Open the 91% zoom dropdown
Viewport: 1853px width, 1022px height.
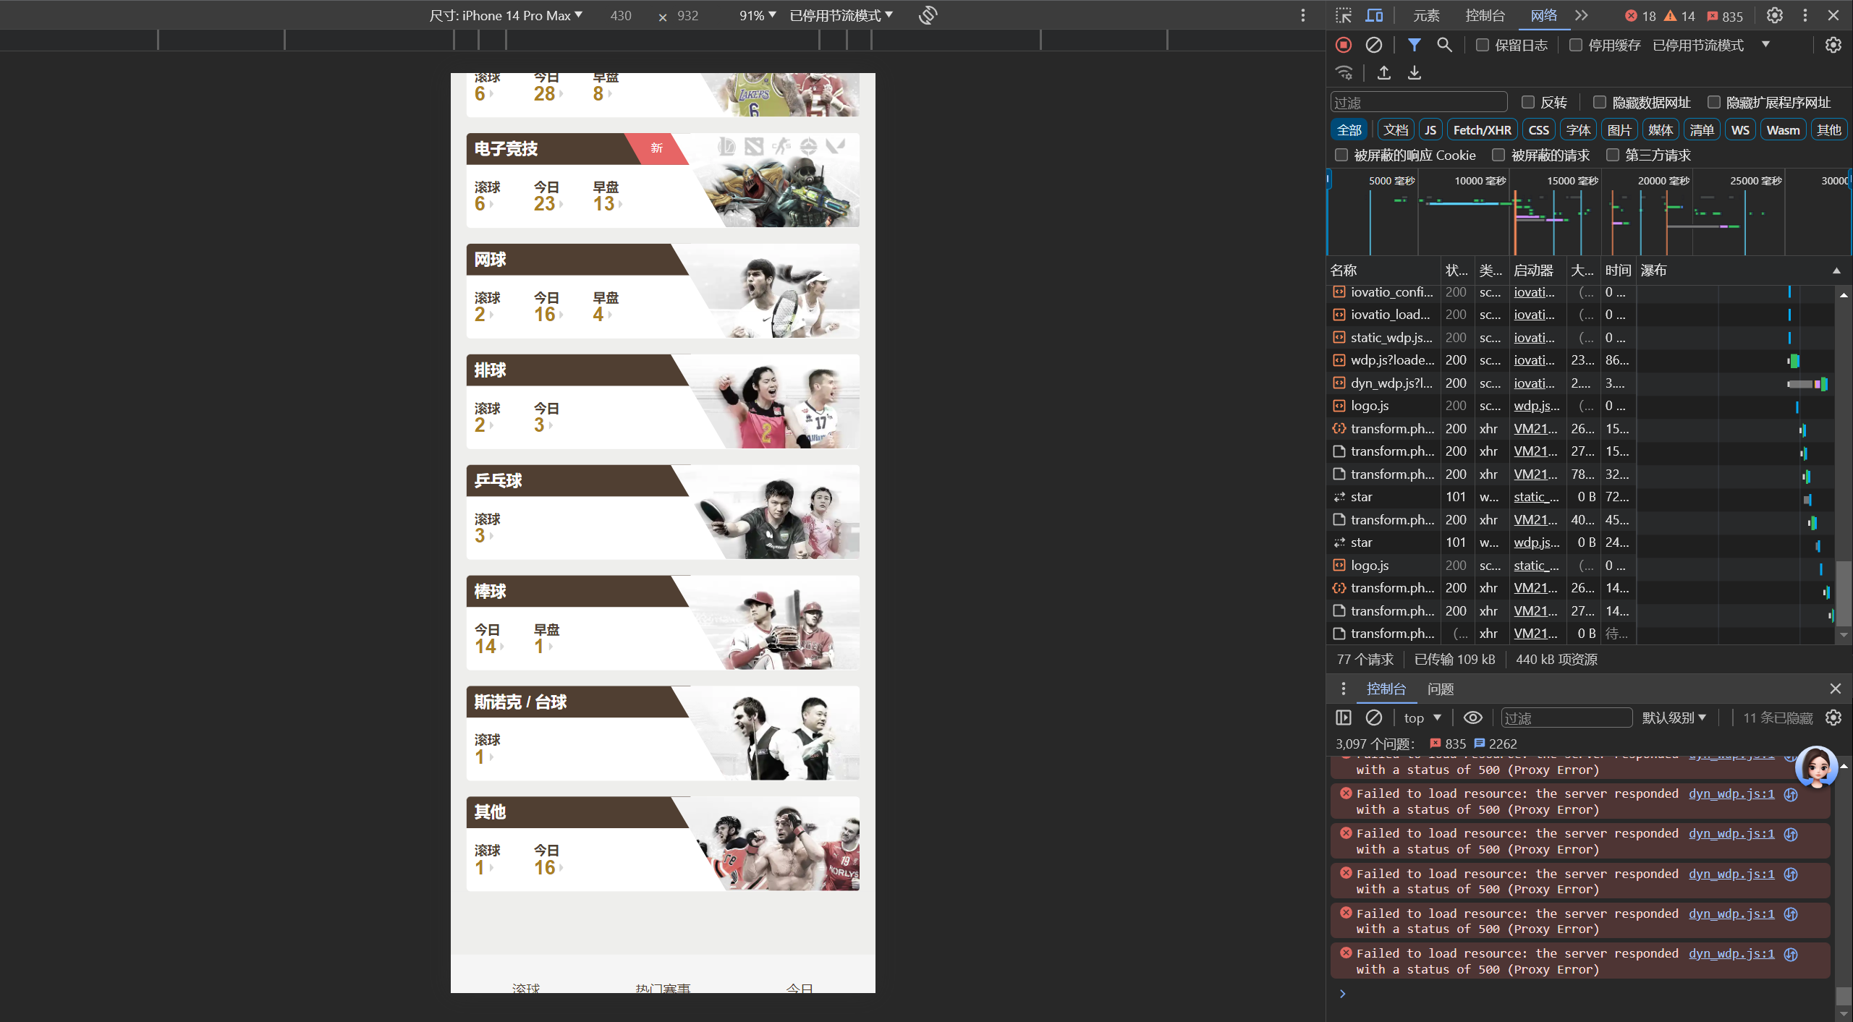757,15
